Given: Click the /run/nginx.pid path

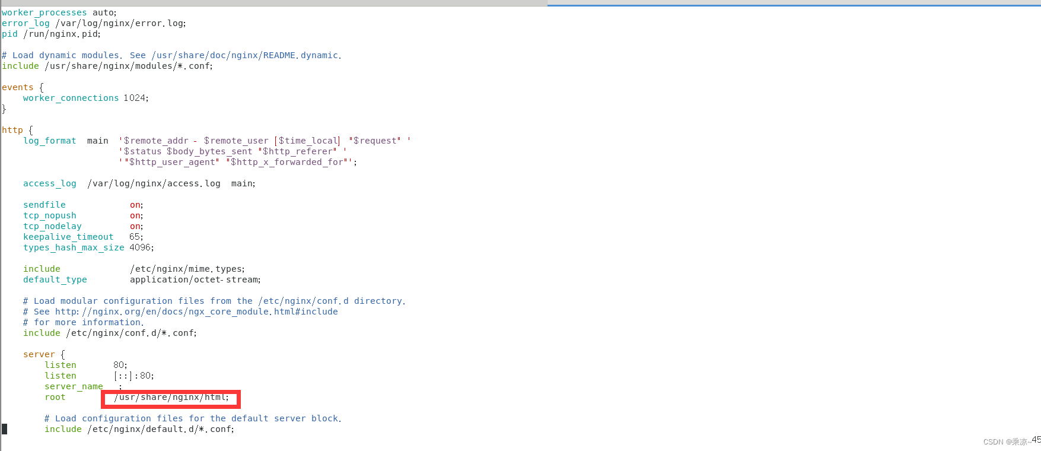Looking at the screenshot, I should 62,34.
